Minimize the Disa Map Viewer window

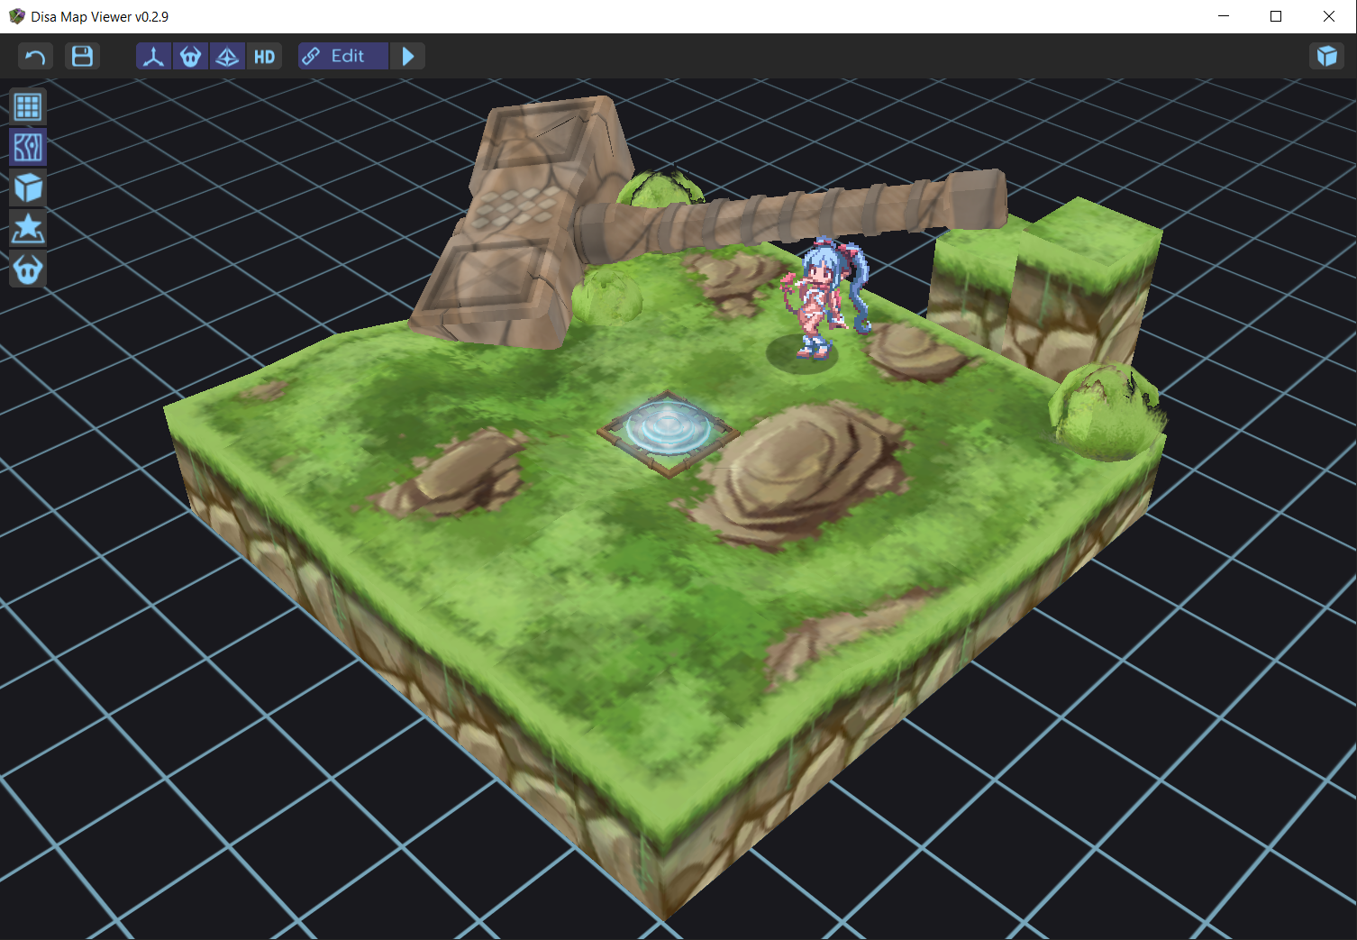tap(1224, 16)
